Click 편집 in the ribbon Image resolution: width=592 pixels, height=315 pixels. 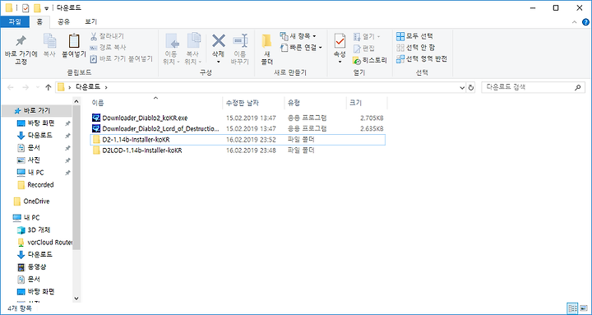(364, 48)
